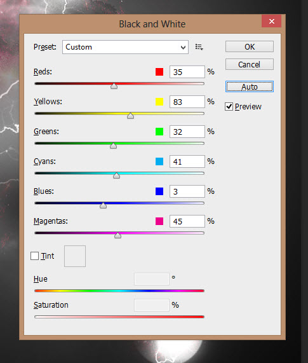
Task: Click the OK button
Action: click(x=250, y=47)
